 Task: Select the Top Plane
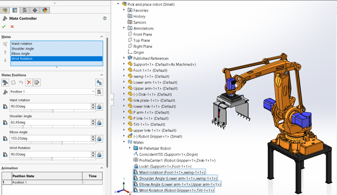click(x=142, y=40)
